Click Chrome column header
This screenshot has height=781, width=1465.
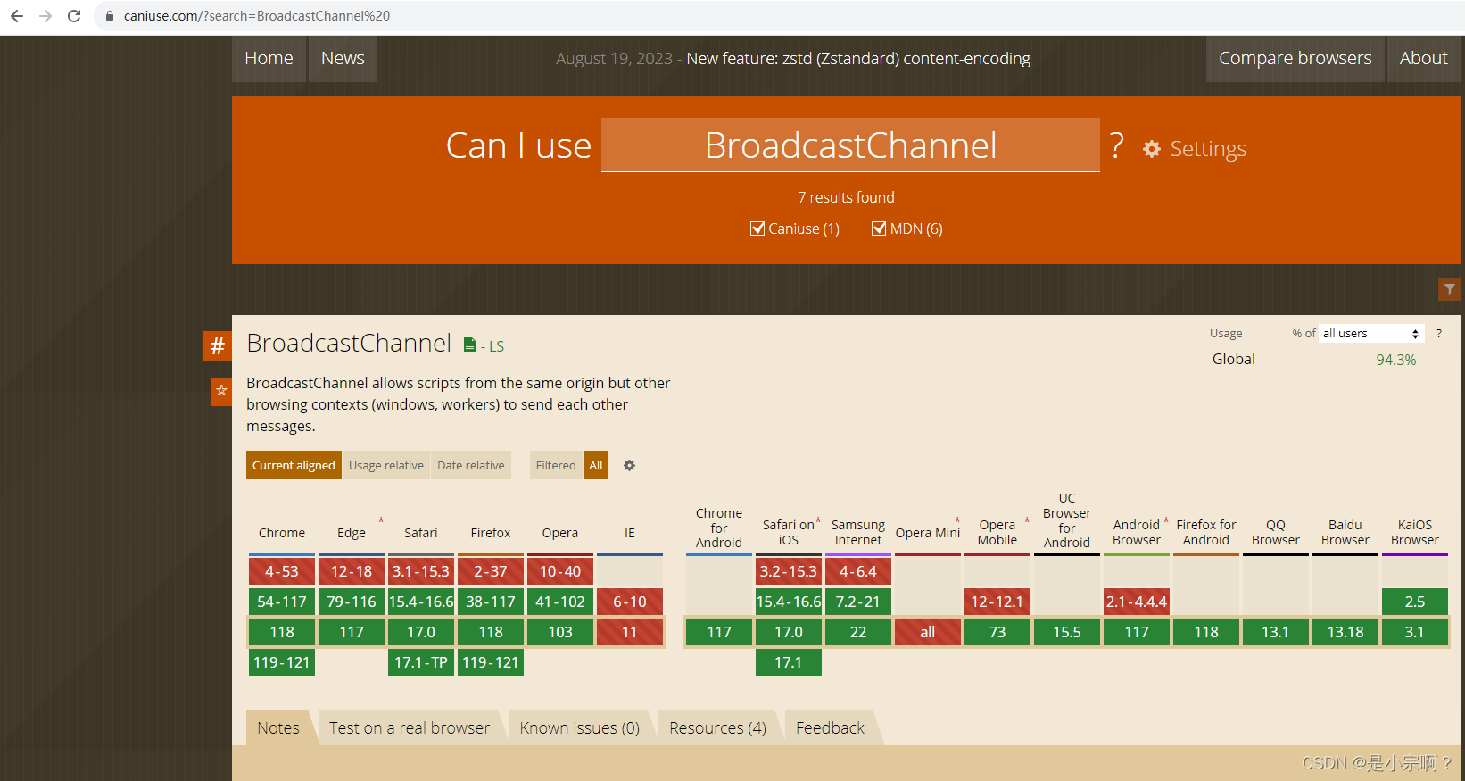pos(282,533)
